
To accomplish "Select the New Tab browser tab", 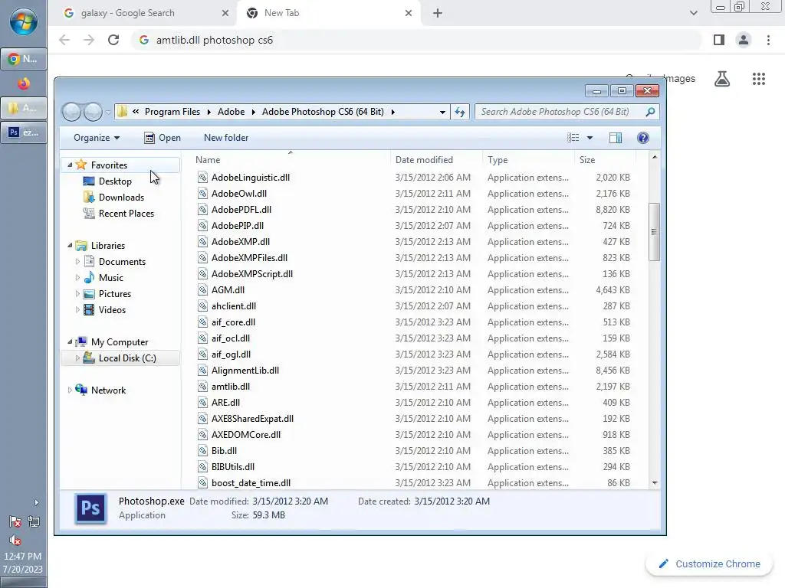I will 329,13.
